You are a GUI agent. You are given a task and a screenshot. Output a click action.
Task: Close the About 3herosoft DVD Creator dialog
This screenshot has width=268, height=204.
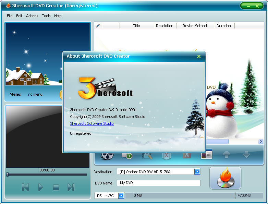pyautogui.click(x=199, y=56)
